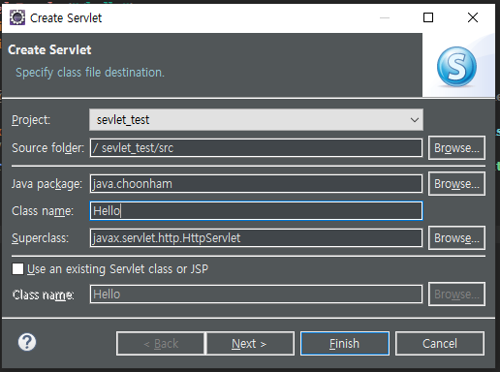The width and height of the screenshot is (500, 372).
Task: Click the 'Specify class file destination.' text
Action: (x=90, y=73)
